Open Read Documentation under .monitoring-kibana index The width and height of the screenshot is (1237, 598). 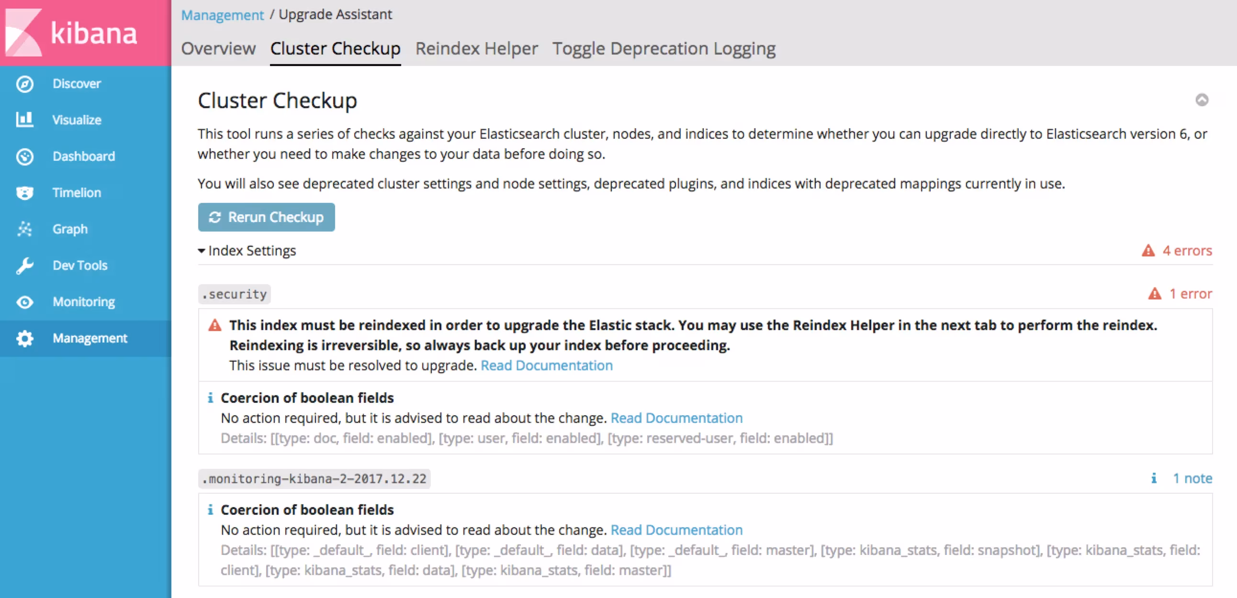click(676, 530)
